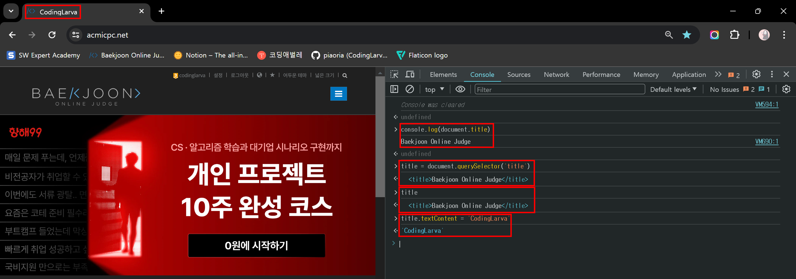The image size is (796, 279).
Task: Go forward to the next page
Action: tap(32, 35)
